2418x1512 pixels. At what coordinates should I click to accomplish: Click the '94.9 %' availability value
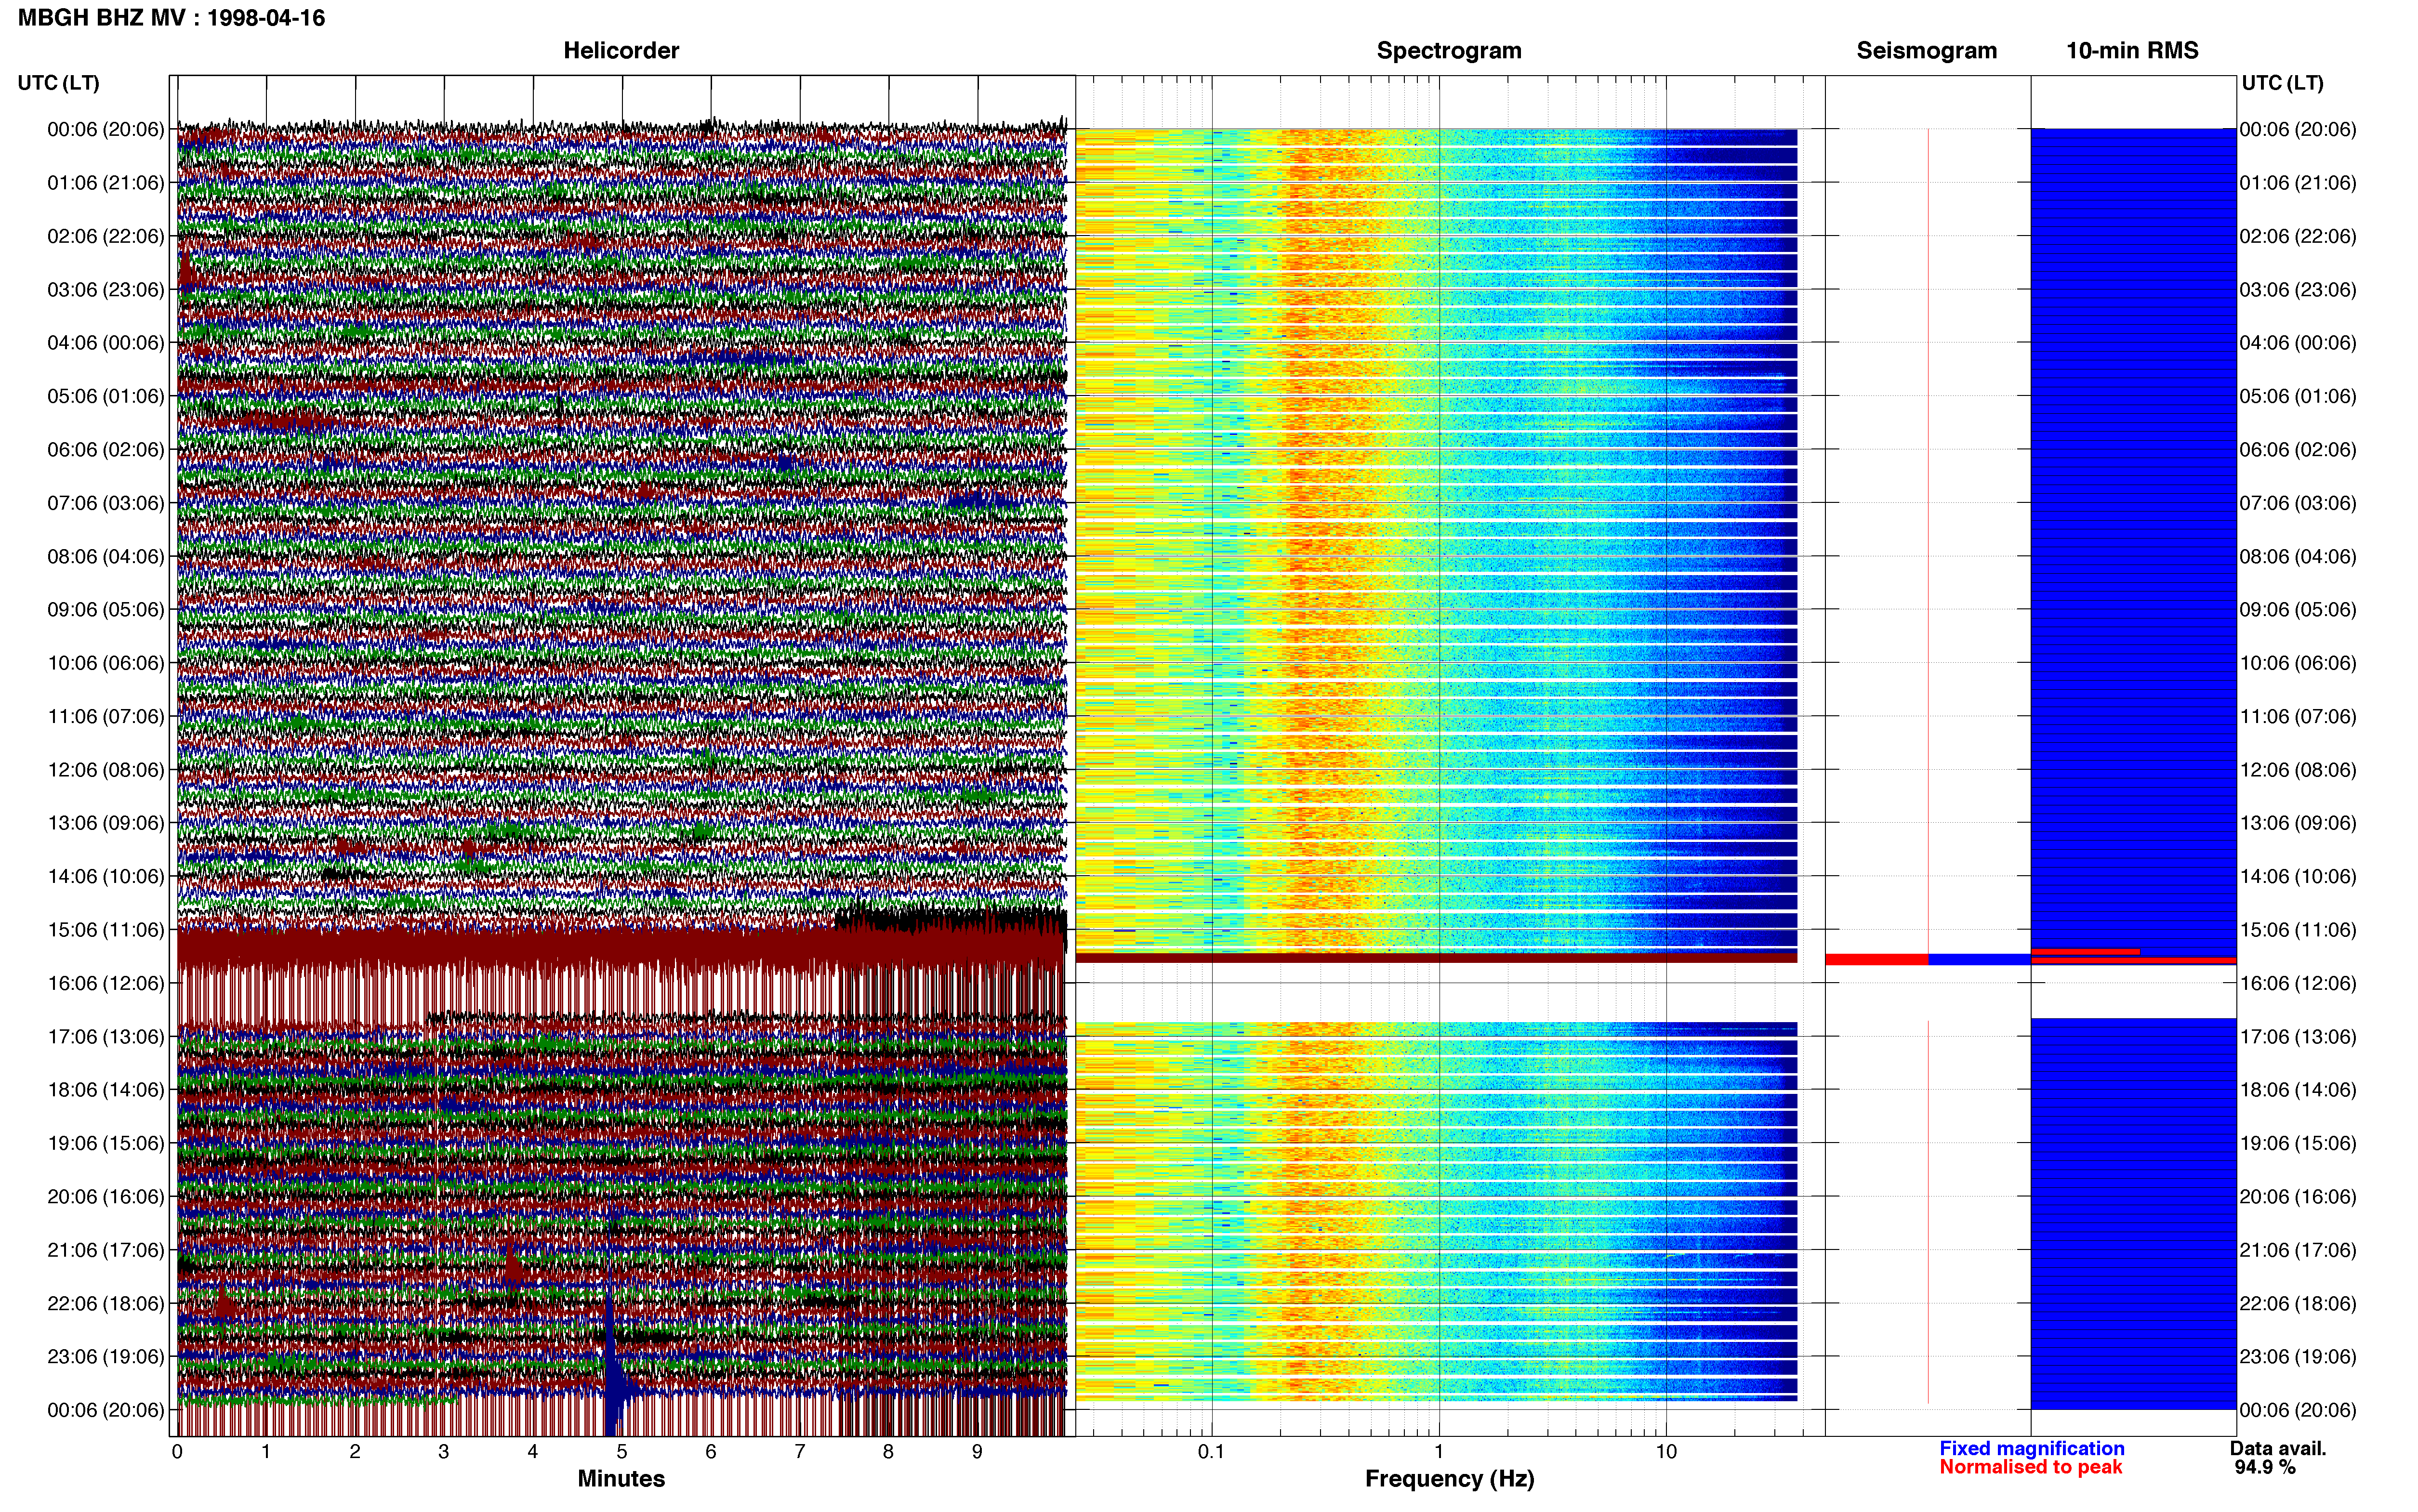(x=2265, y=1467)
